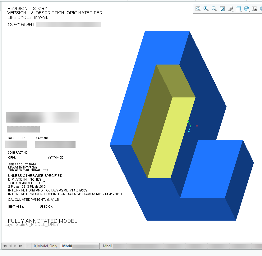Go to next sheet using right arrow
The height and width of the screenshot is (256, 262).
[x=15, y=245]
